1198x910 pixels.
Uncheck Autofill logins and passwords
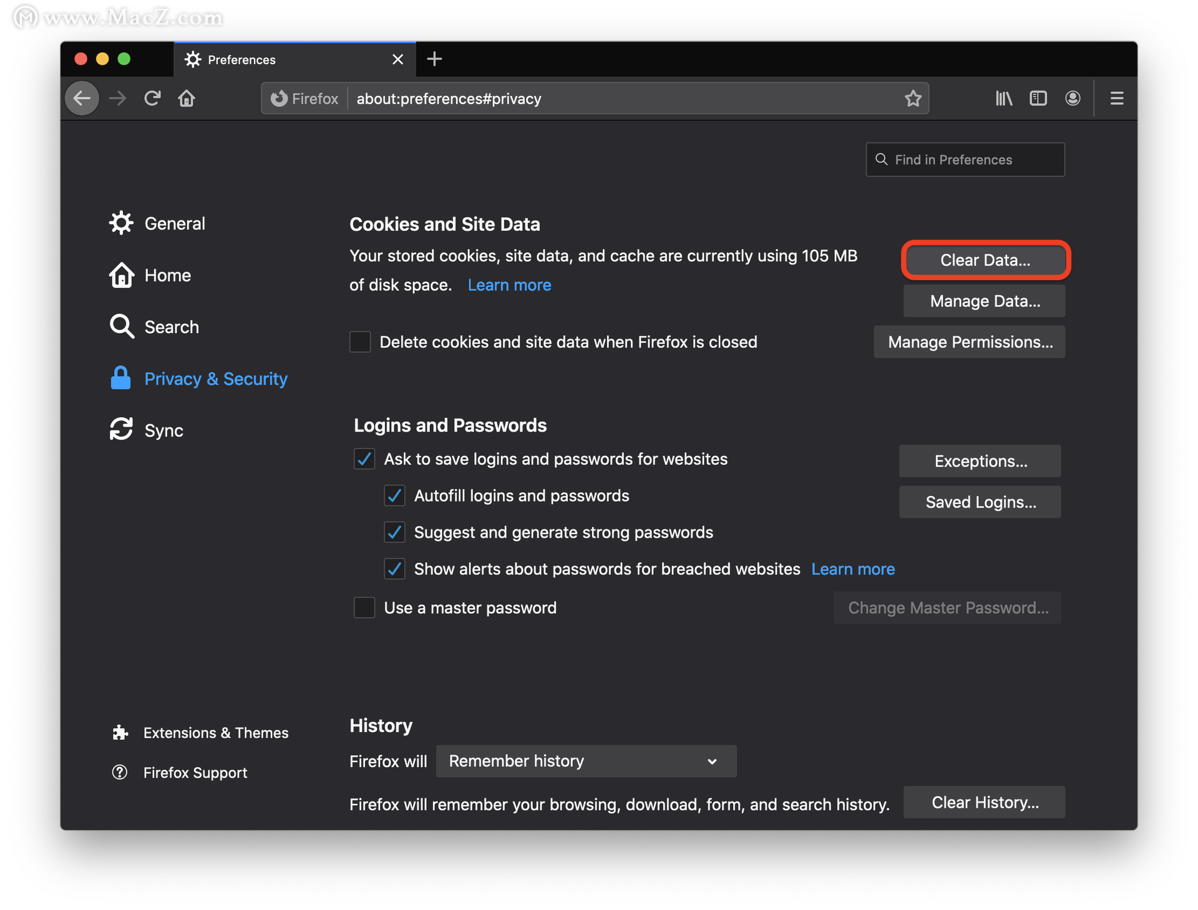click(394, 496)
